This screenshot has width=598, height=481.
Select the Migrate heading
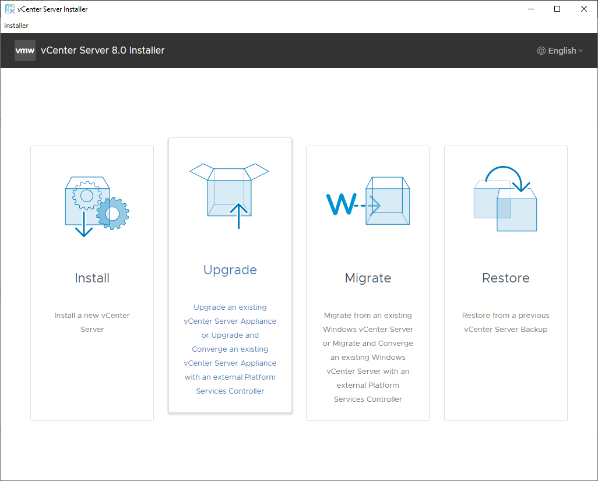click(368, 278)
